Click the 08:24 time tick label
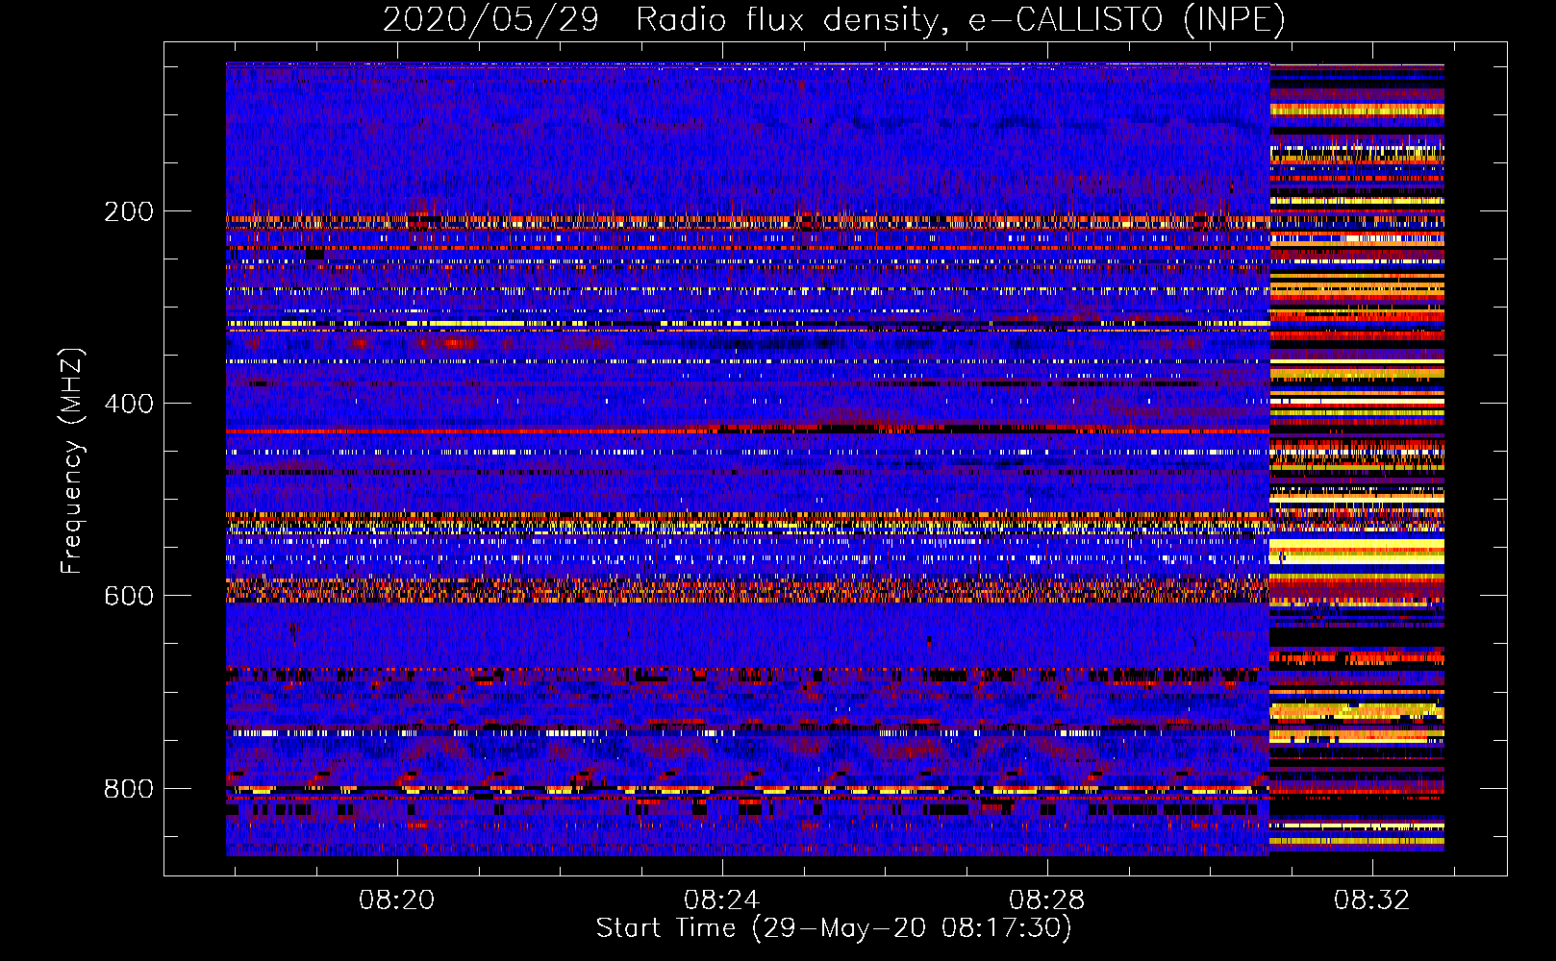Viewport: 1556px width, 961px height. point(721,900)
